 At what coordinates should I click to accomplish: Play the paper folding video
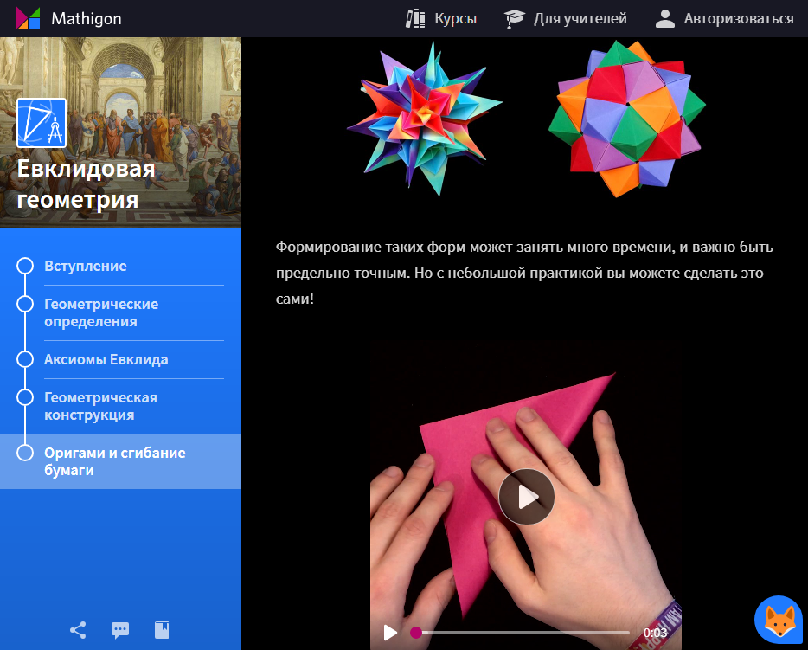527,497
